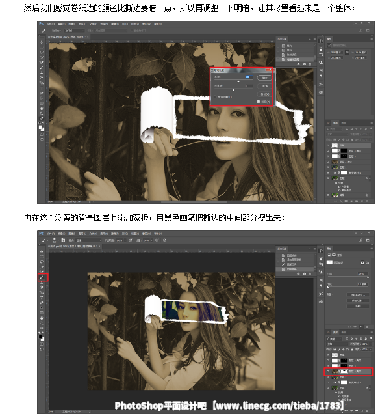
Task: Select the Zoom tool in upper Photoshop window
Action: (42, 113)
